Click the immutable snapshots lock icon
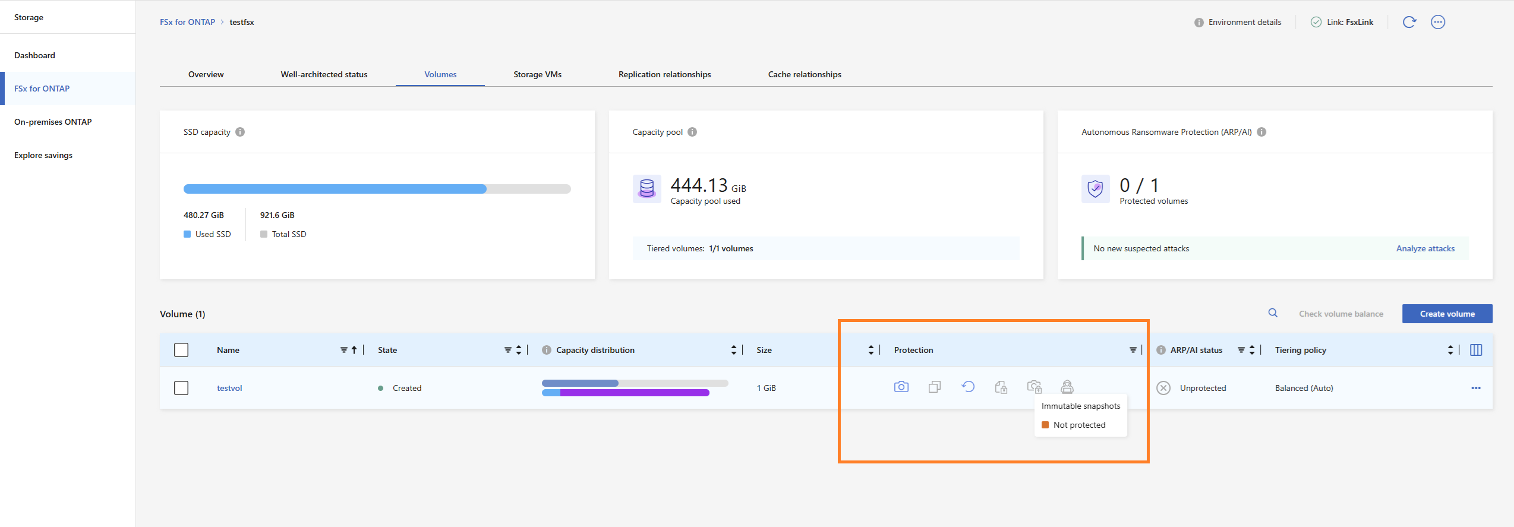Viewport: 1514px width, 527px height. [1034, 387]
